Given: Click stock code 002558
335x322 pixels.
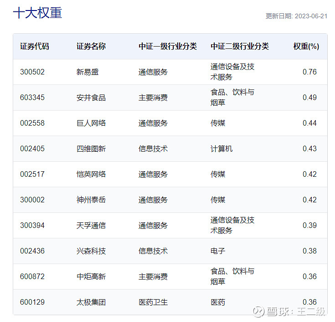Looking at the screenshot, I should point(32,123).
